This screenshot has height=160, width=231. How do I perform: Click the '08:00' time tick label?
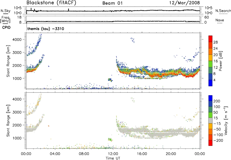[84, 154]
